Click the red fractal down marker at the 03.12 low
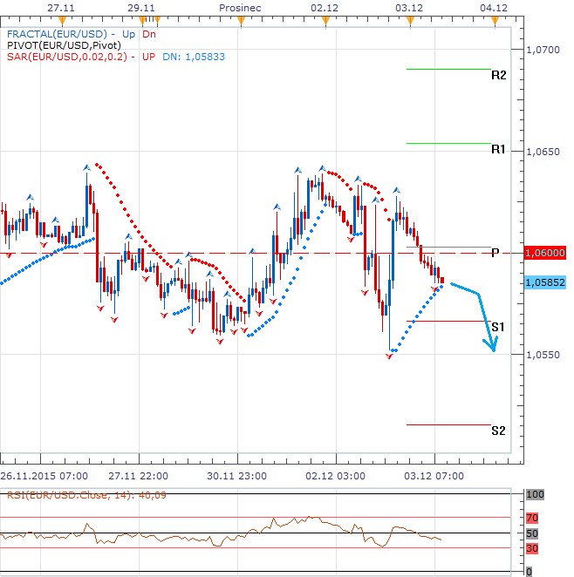The width and height of the screenshot is (574, 577). pos(390,356)
